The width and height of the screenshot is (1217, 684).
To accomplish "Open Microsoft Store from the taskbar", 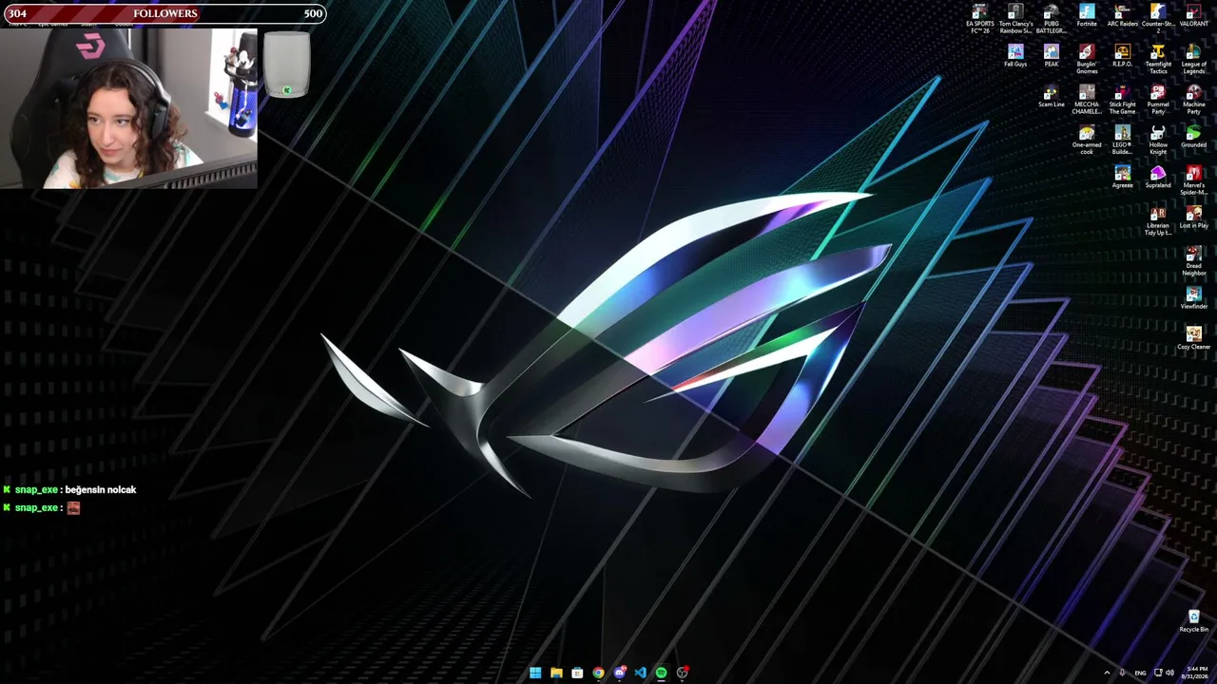I will coord(577,673).
